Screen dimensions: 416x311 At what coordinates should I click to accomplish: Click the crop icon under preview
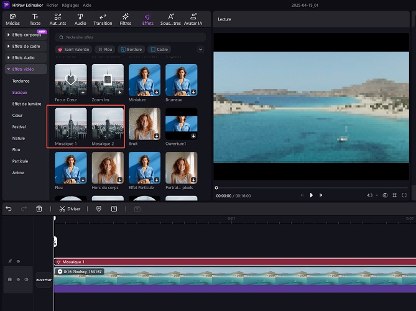[395, 195]
